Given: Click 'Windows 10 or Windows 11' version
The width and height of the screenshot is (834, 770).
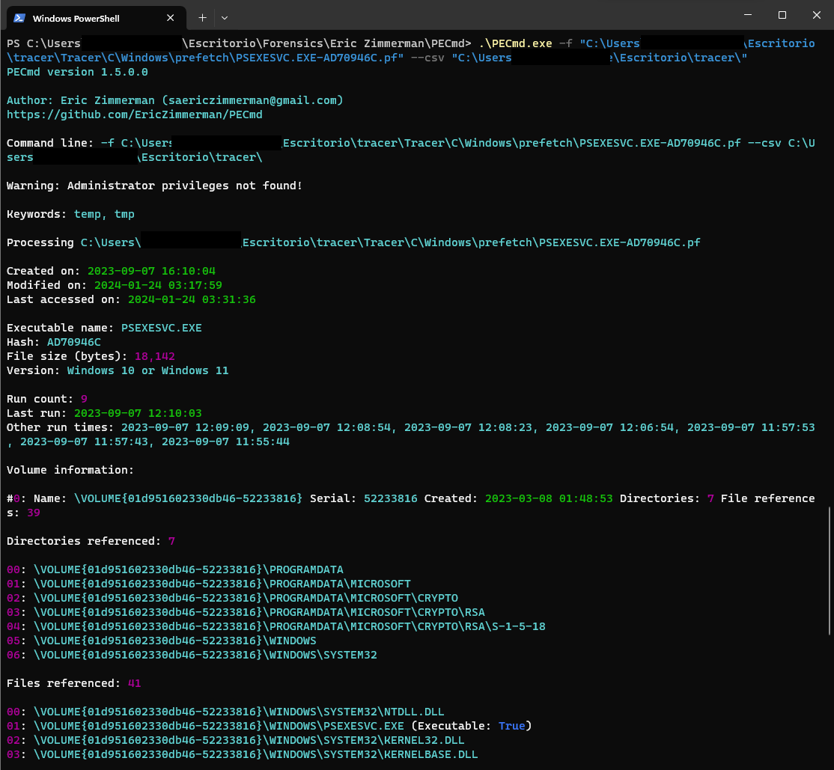Looking at the screenshot, I should (148, 370).
